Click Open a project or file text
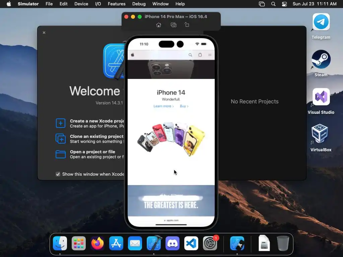This screenshot has height=257, width=343. (x=92, y=152)
